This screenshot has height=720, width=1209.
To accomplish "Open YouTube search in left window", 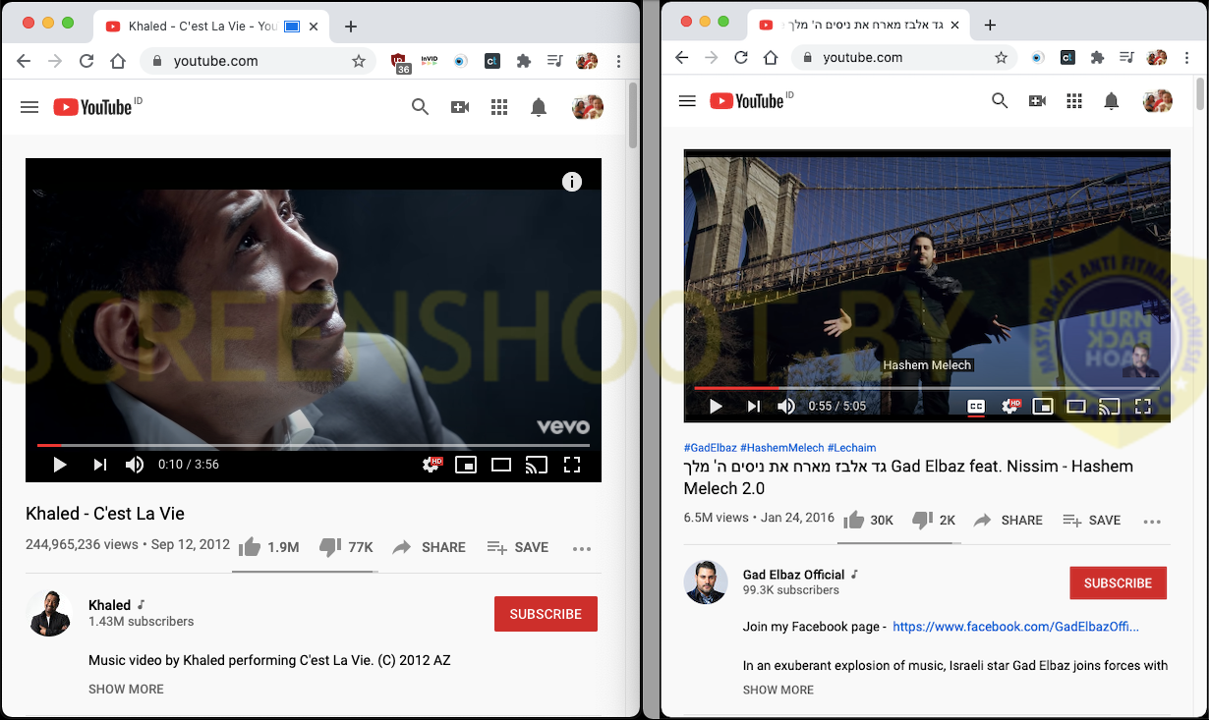I will [420, 107].
